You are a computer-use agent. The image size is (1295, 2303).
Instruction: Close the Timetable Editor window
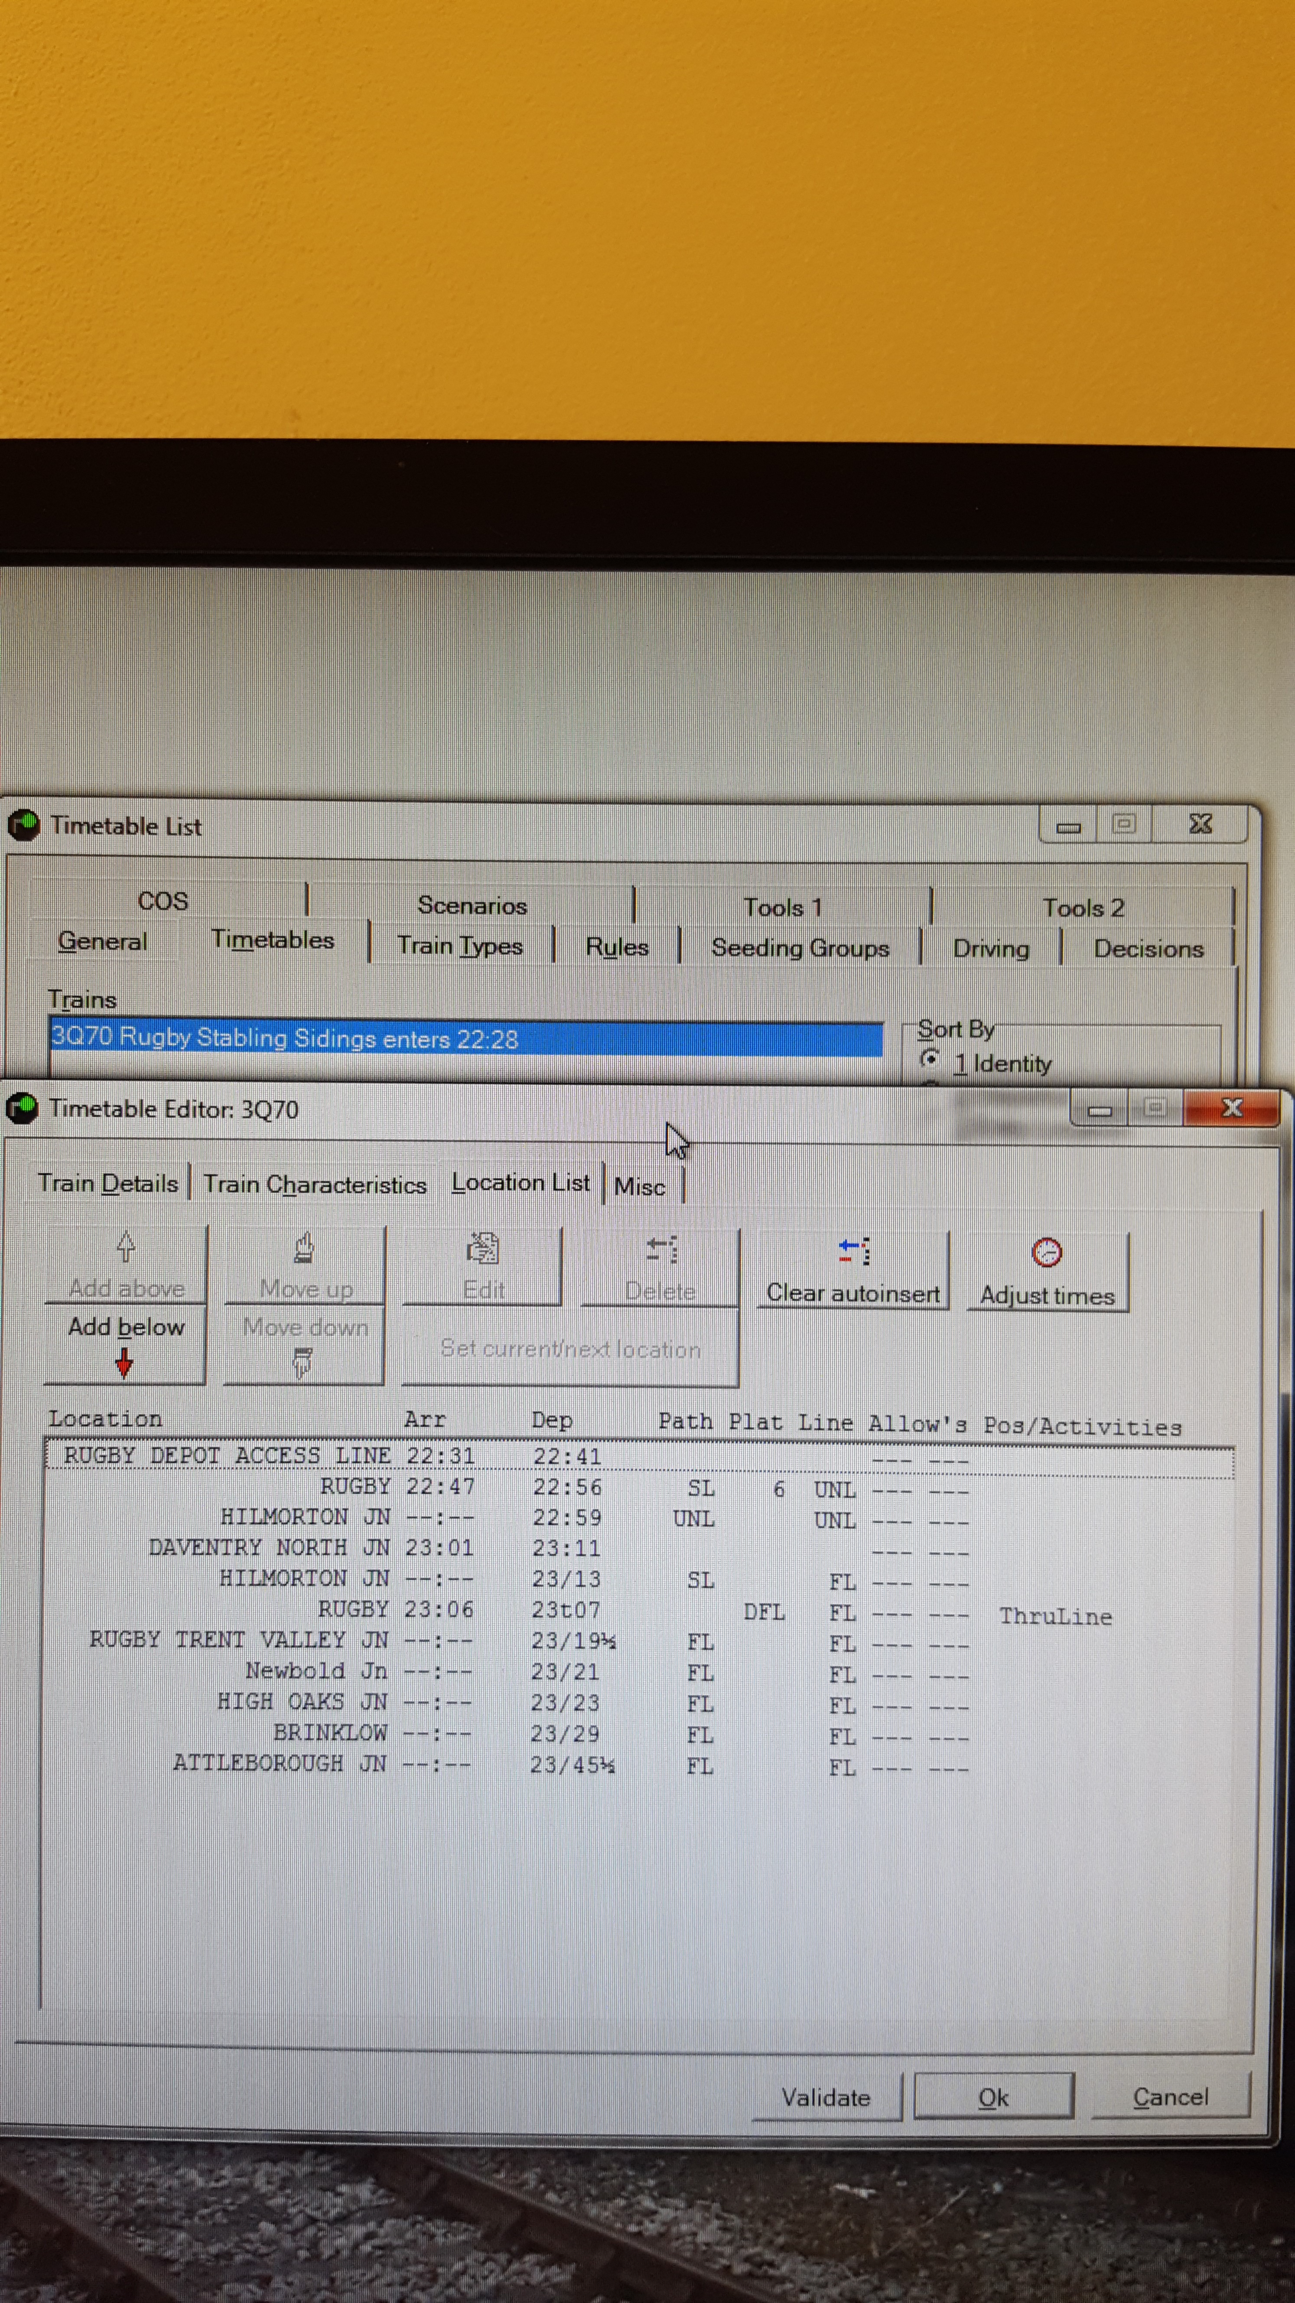[1232, 1108]
